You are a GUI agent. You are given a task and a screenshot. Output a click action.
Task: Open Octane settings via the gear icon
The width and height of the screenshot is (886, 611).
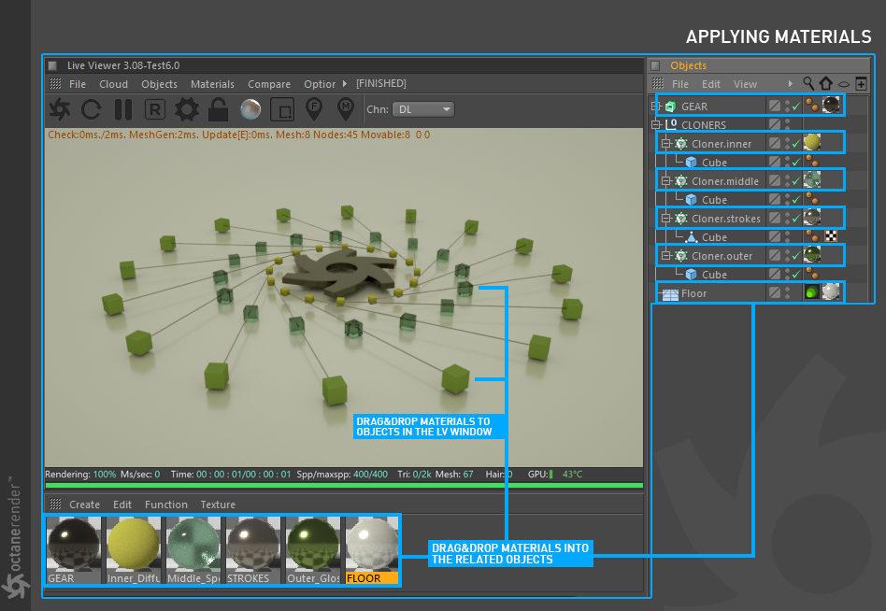[x=187, y=109]
